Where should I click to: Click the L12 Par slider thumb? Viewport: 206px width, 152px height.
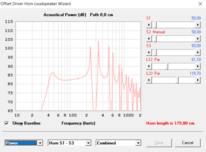[167, 66]
